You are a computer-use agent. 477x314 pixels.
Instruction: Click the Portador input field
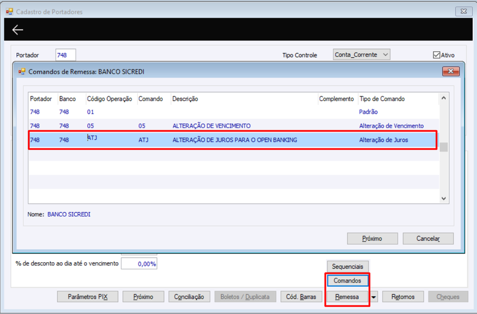pyautogui.click(x=66, y=55)
